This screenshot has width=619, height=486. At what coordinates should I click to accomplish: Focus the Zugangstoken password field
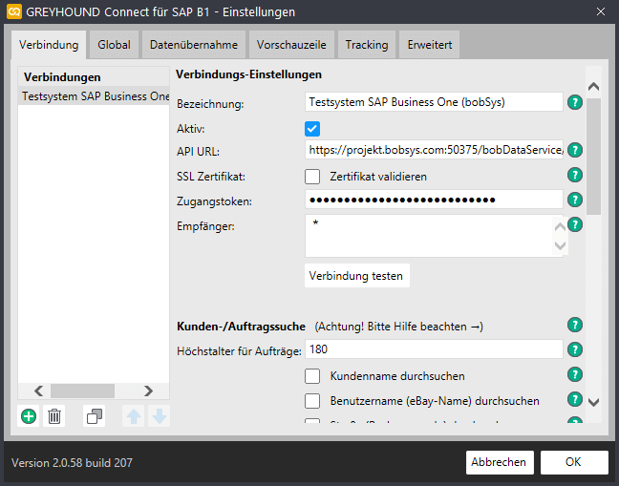pyautogui.click(x=434, y=200)
